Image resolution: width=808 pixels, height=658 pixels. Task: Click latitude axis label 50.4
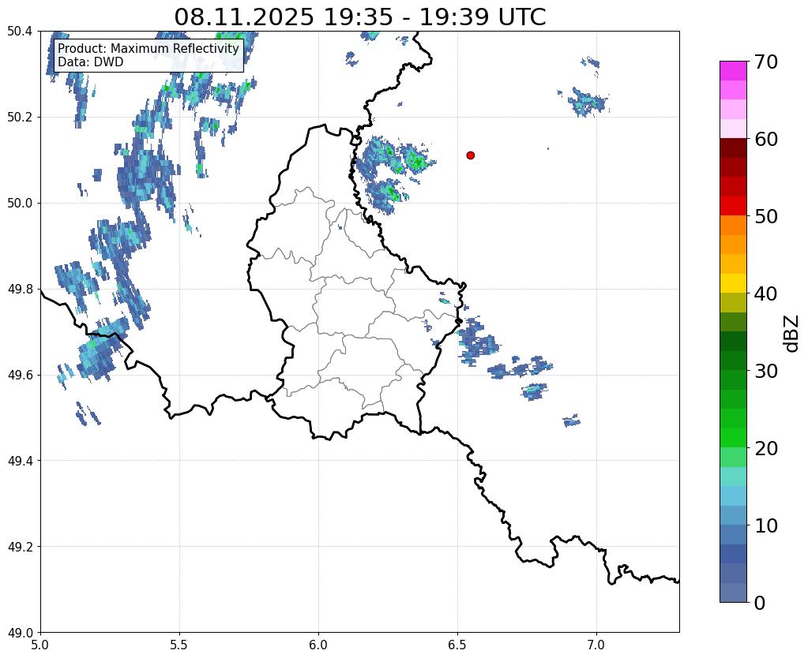click(20, 32)
